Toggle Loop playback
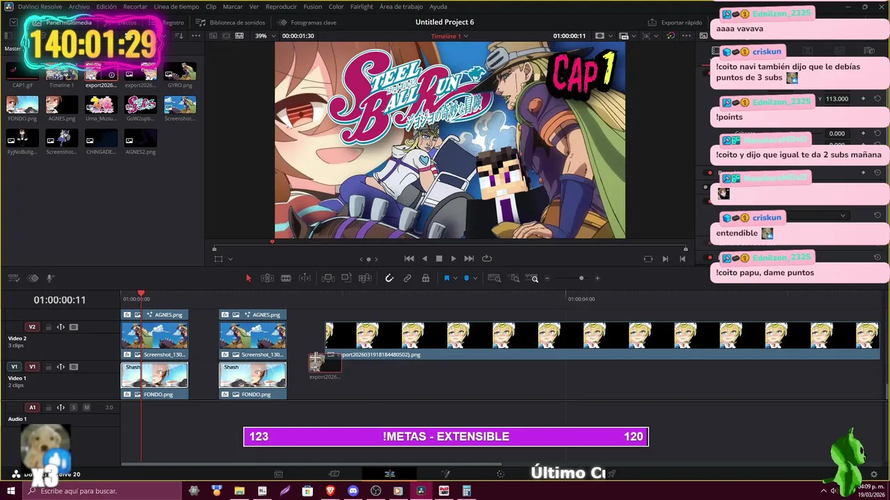Screen dimensions: 890x500 click(x=487, y=258)
